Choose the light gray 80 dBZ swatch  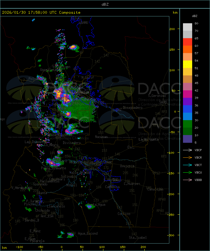tap(187, 27)
